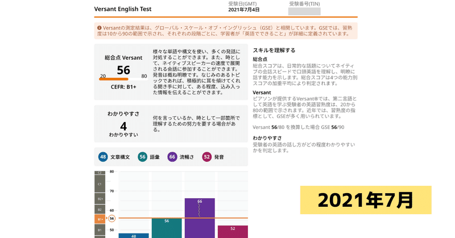Click the 20 label at the bar's left end
The image size is (455, 238).
[x=103, y=76]
